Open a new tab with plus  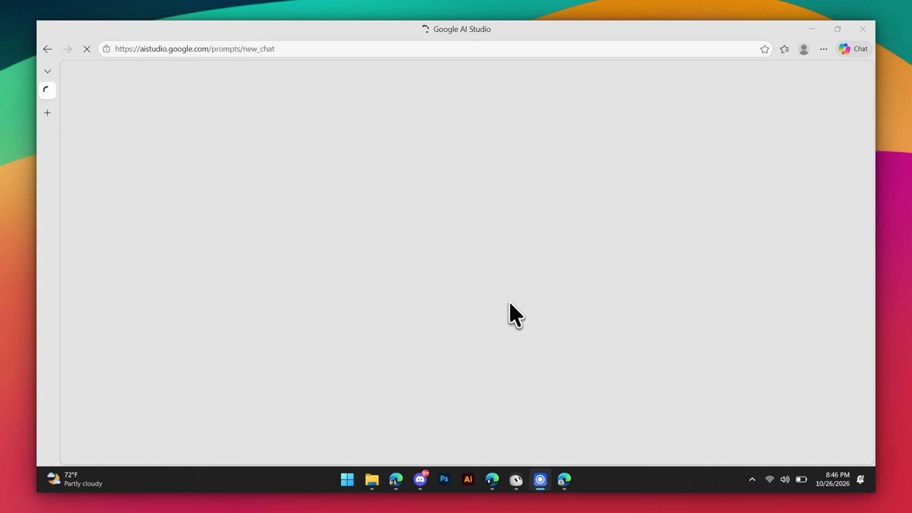point(47,112)
